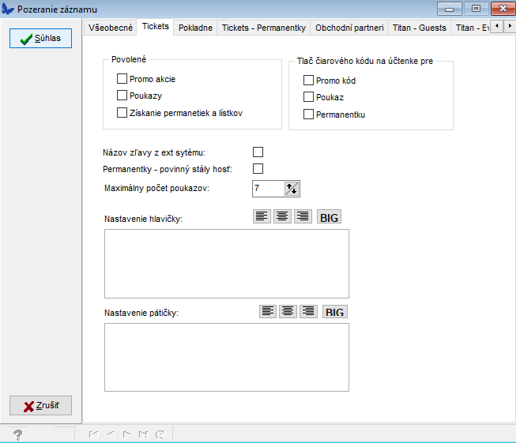Screen dimensions: 516x443
Task: Toggle BIG font for footer
Action: (x=335, y=312)
